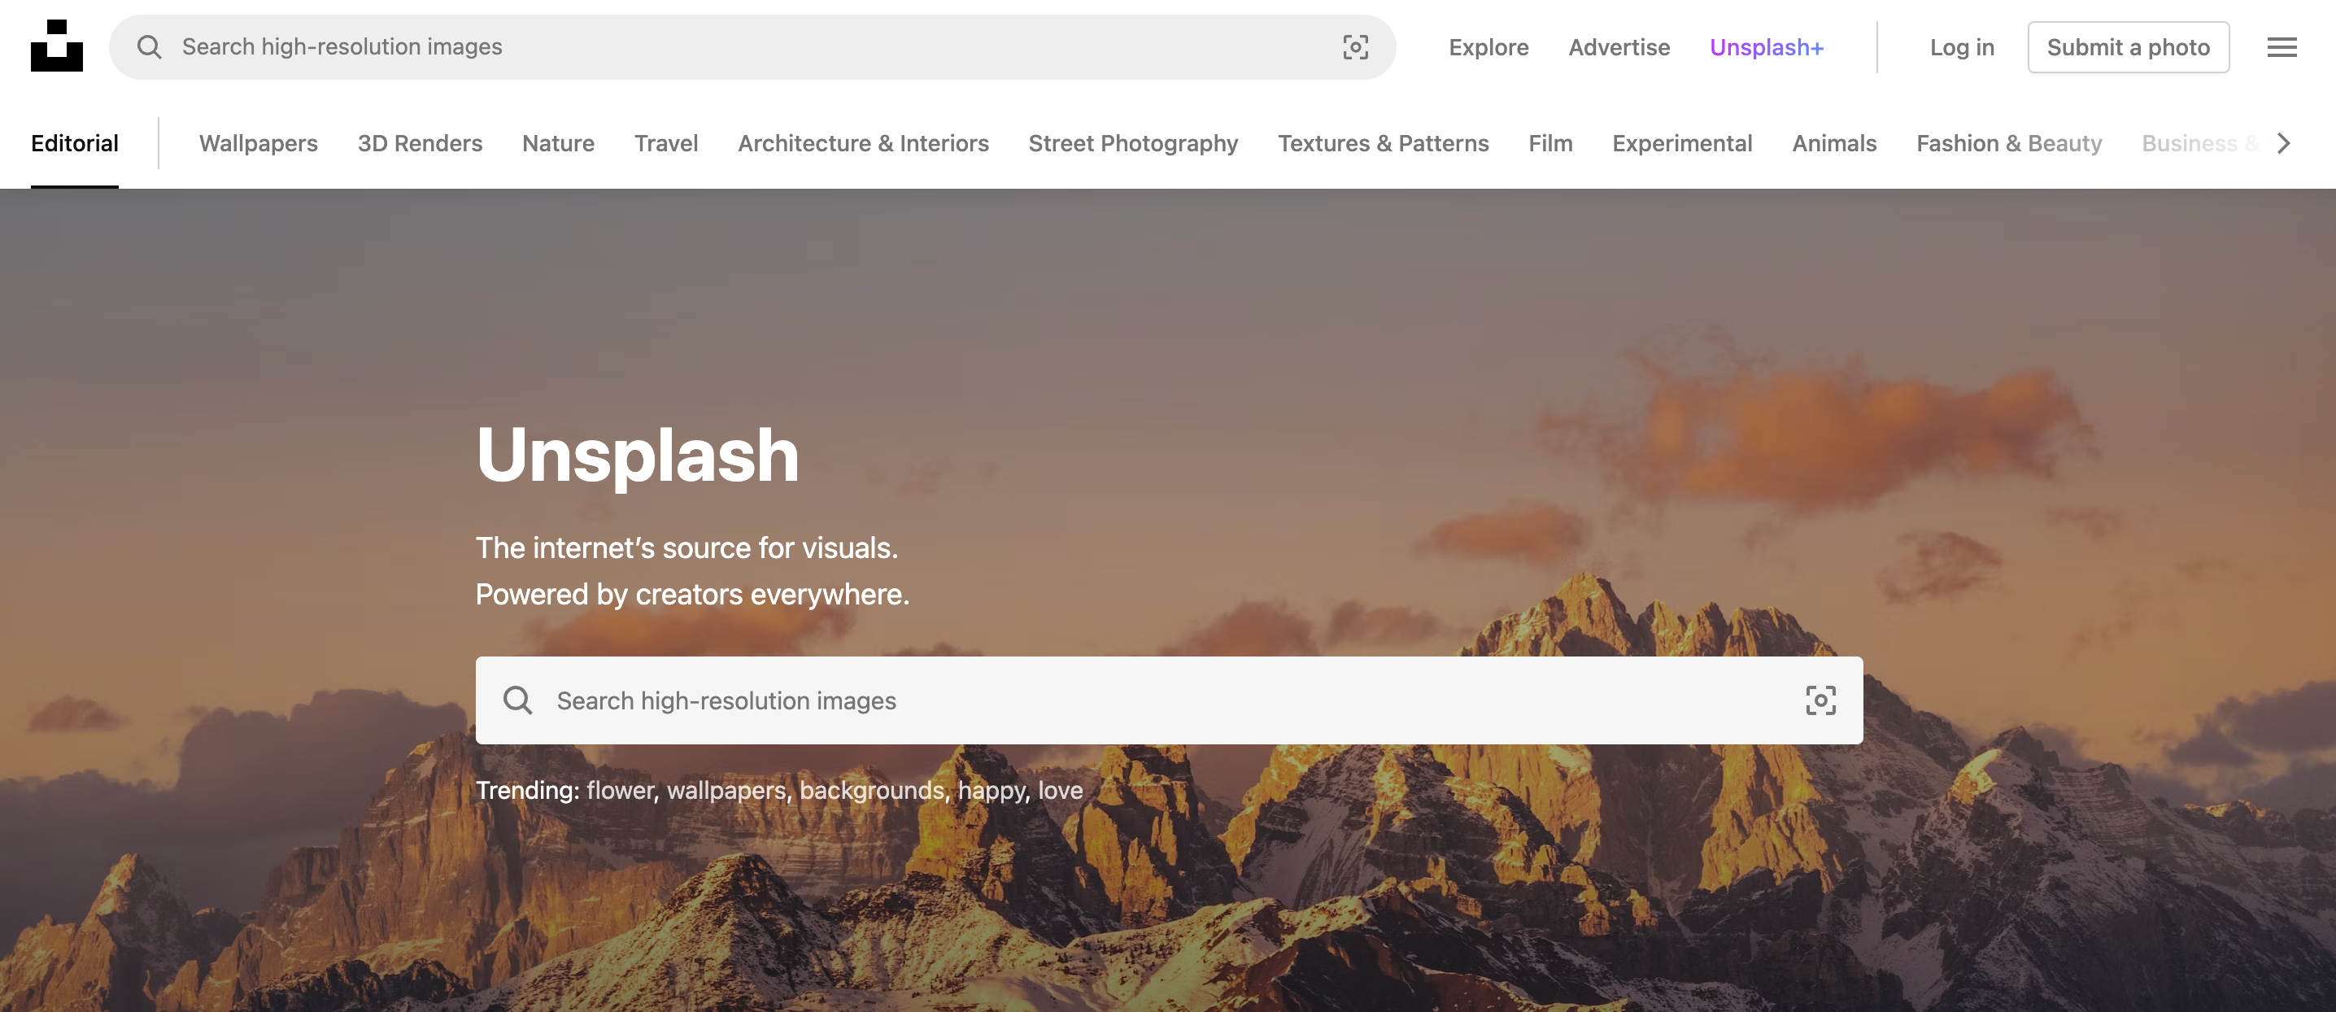Search trending term love
The width and height of the screenshot is (2336, 1012).
pos(1060,790)
